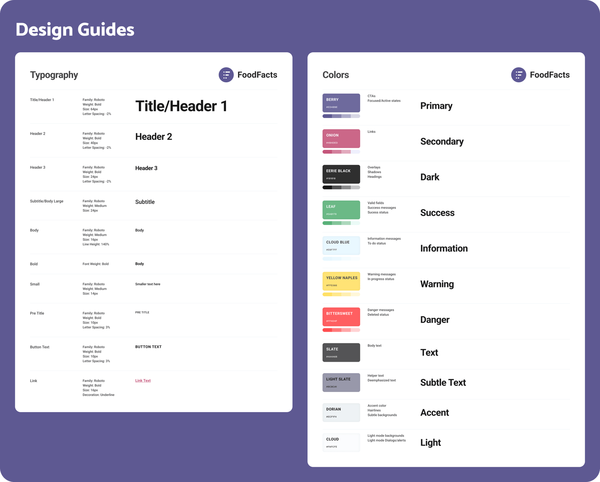
Task: Click 'To do status' usage note
Action: [377, 243]
